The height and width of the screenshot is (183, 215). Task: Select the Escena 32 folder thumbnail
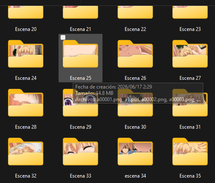pyautogui.click(x=26, y=152)
